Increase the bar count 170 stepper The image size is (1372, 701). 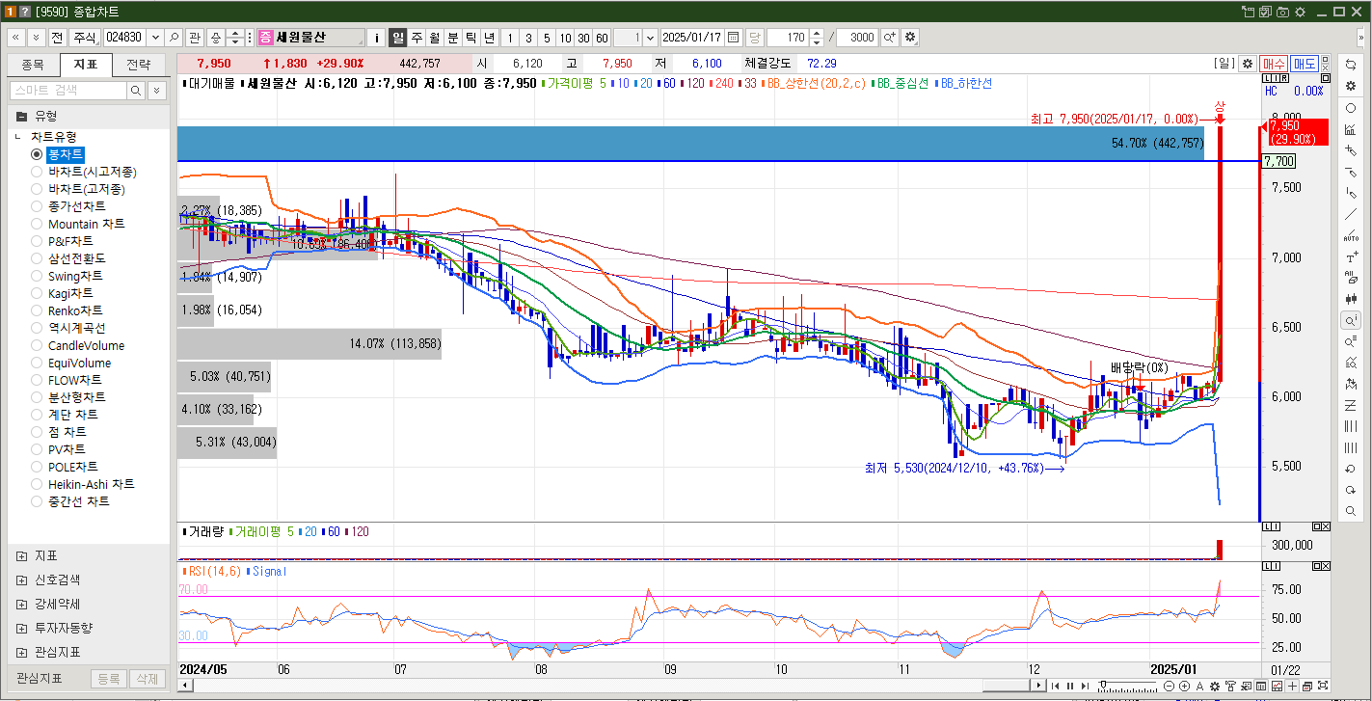(x=818, y=33)
